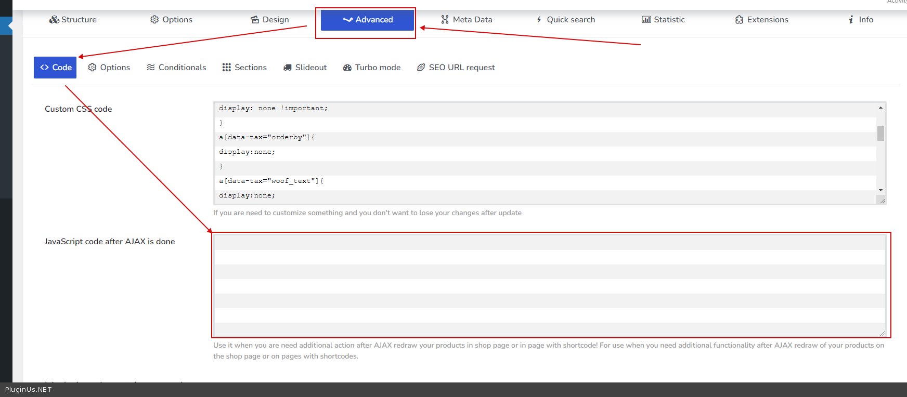The height and width of the screenshot is (397, 907).
Task: Select the Advanced tab
Action: (x=367, y=20)
